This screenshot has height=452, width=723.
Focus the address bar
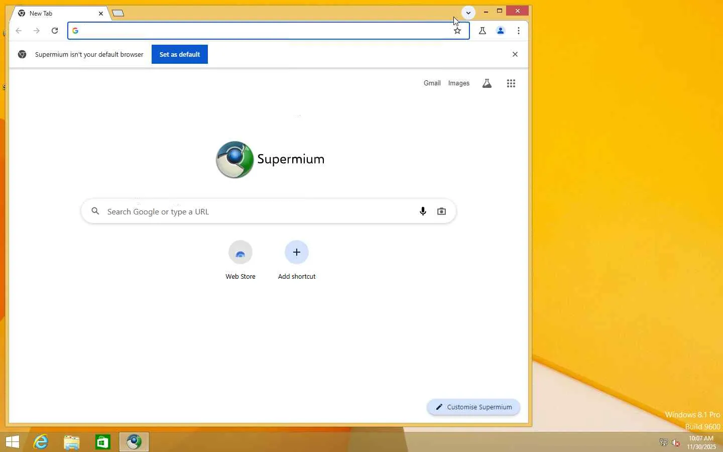[269, 31]
